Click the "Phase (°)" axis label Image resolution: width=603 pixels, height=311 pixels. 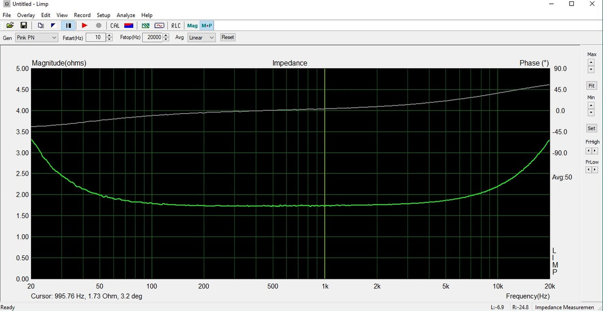[534, 63]
